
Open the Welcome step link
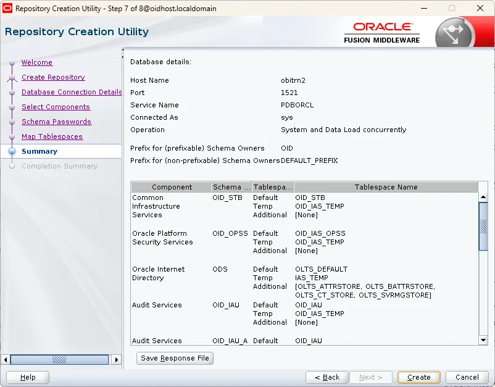[37, 62]
